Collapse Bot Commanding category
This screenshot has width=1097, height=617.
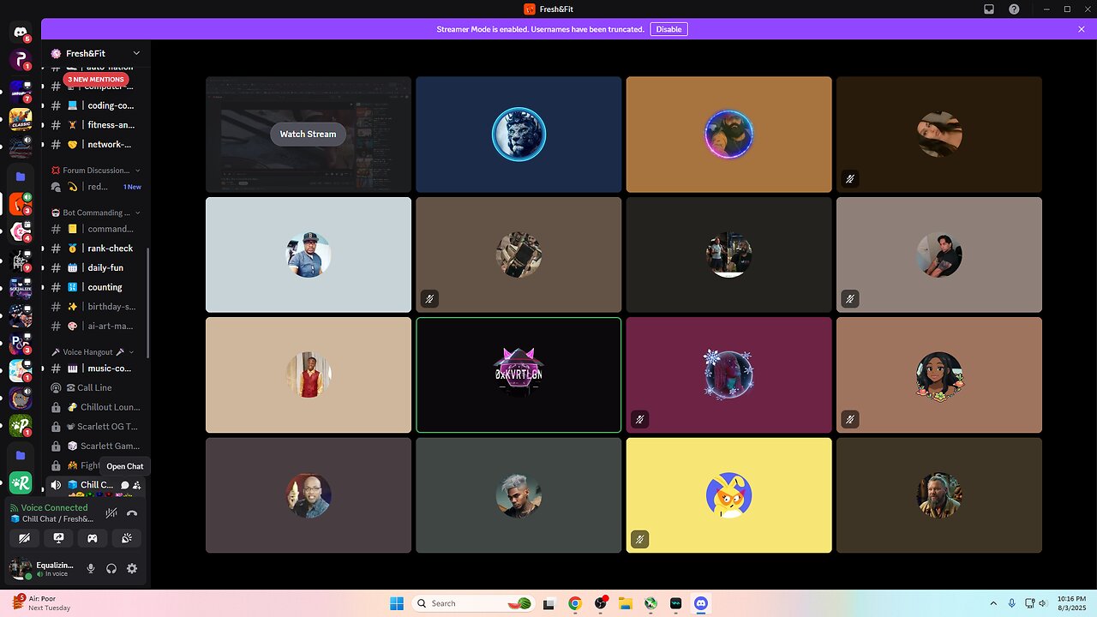click(96, 213)
